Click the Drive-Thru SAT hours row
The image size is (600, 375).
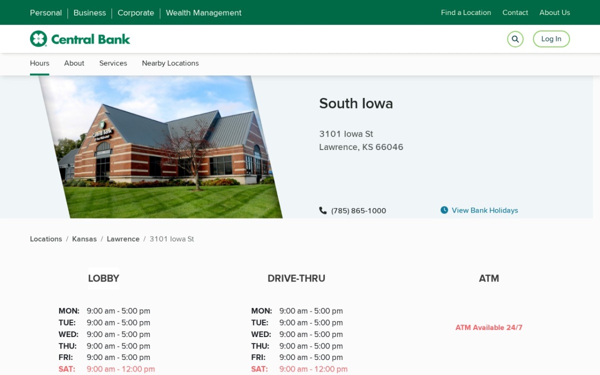[299, 369]
